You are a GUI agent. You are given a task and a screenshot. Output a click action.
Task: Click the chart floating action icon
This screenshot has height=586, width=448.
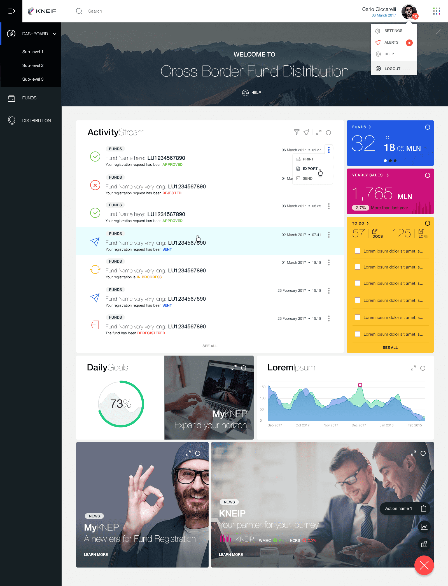pyautogui.click(x=424, y=527)
